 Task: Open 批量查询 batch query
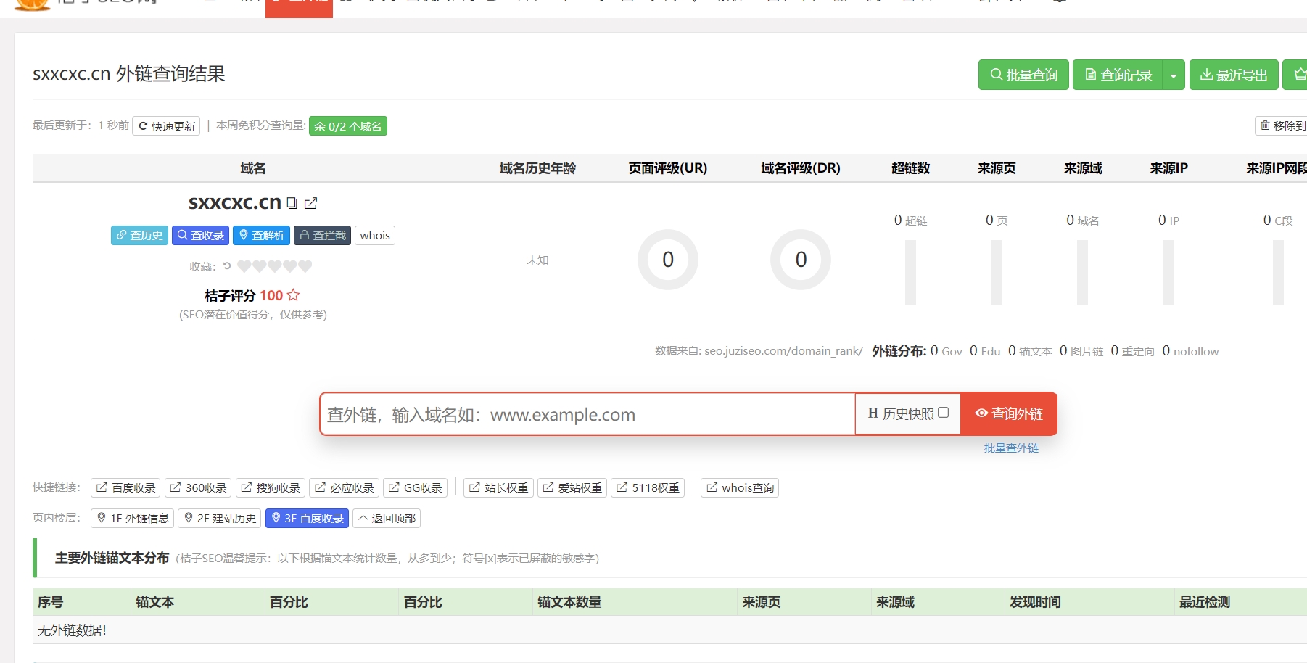(x=1023, y=75)
